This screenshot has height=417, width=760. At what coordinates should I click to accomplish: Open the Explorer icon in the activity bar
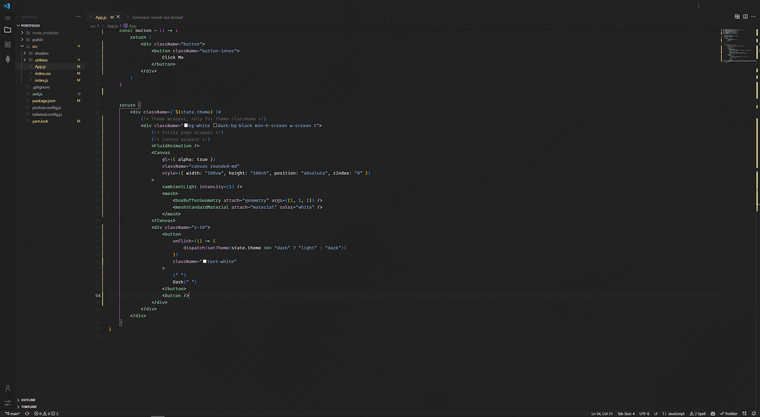point(8,28)
